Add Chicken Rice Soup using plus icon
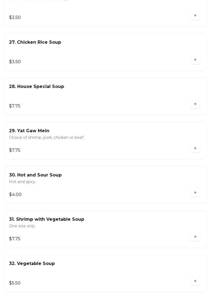Viewport: 211px width, 298px height. click(x=195, y=60)
